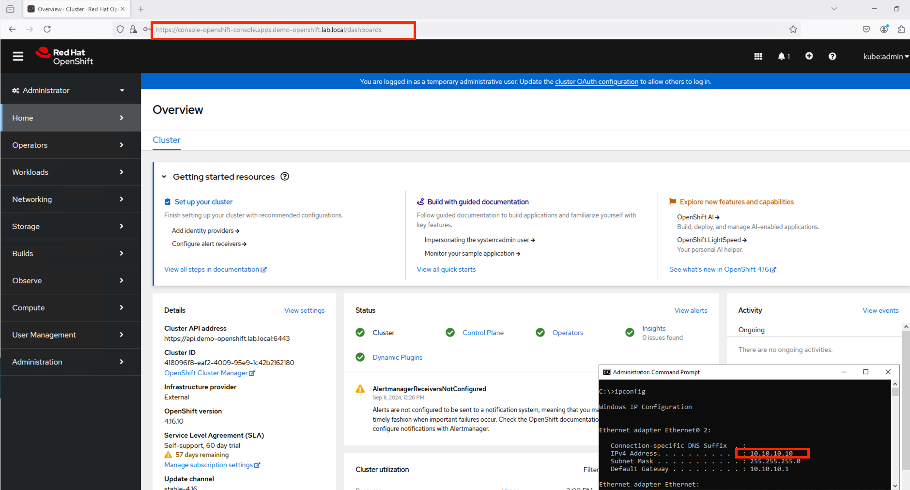Image resolution: width=910 pixels, height=490 pixels.
Task: Click the AlertmanagerReceiversNotConfigured warning icon
Action: tap(360, 389)
